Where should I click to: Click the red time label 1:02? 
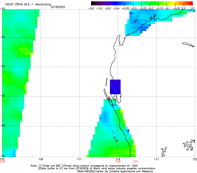point(118,162)
